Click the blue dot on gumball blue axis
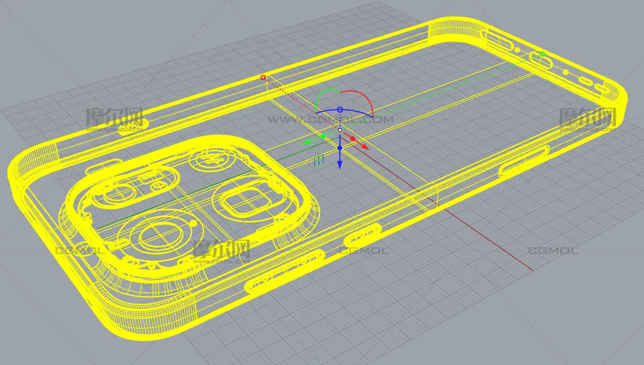 [340, 148]
